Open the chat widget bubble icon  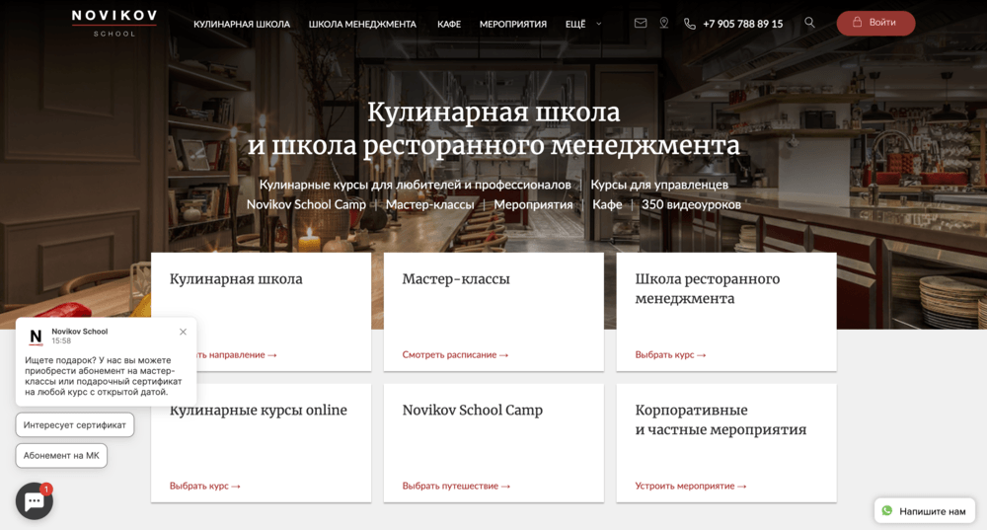(34, 501)
